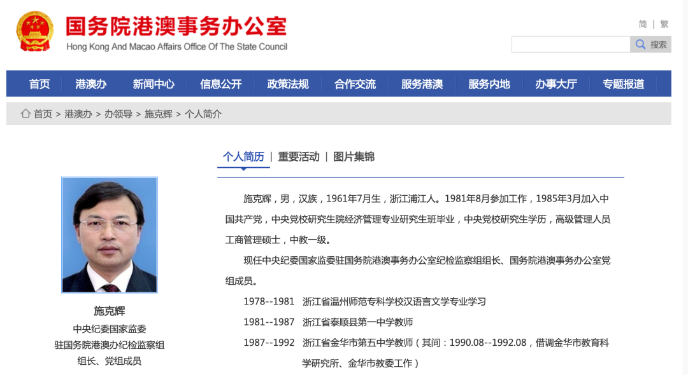Click into the search input field
Screen dimensions: 688x375
coord(571,44)
